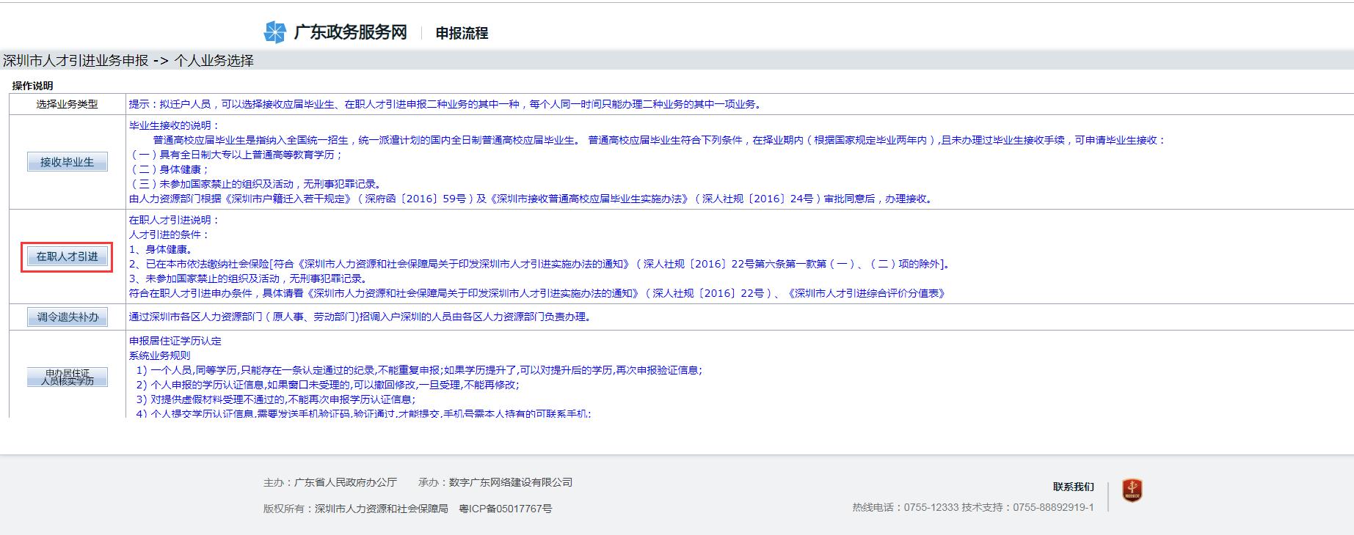Image resolution: width=1354 pixels, height=535 pixels.
Task: Click the line （一）具有全日制大专以上普通高等教育学历
Action: [x=236, y=155]
